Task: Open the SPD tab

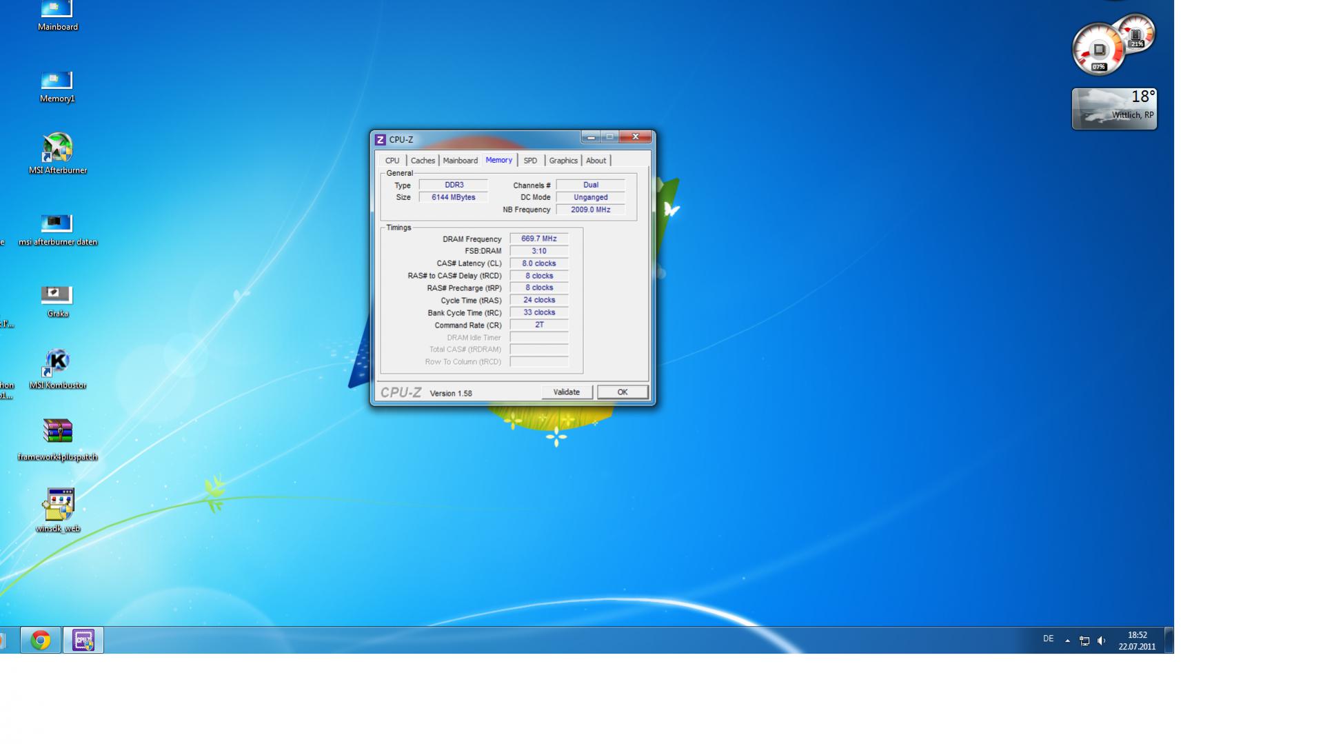Action: [x=530, y=161]
